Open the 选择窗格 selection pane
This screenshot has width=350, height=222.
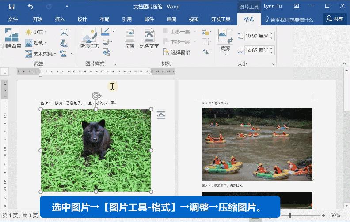click(177, 52)
